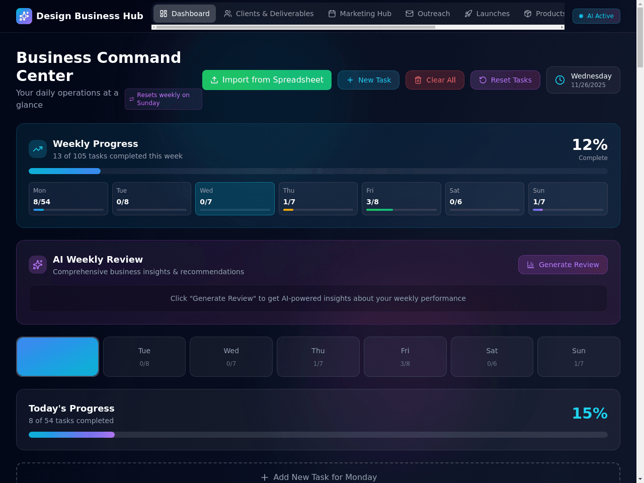Select the Products tab

coord(544,14)
